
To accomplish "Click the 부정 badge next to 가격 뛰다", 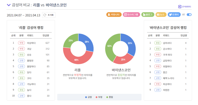I will tap(158, 55).
